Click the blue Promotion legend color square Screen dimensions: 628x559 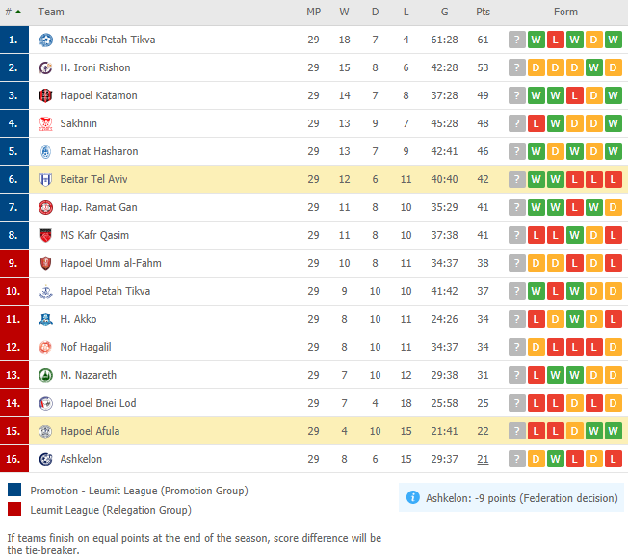point(14,490)
